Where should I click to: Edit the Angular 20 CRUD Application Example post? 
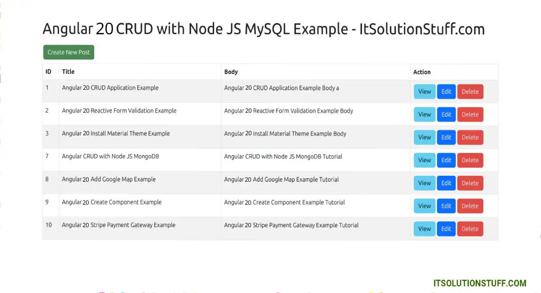(446, 92)
